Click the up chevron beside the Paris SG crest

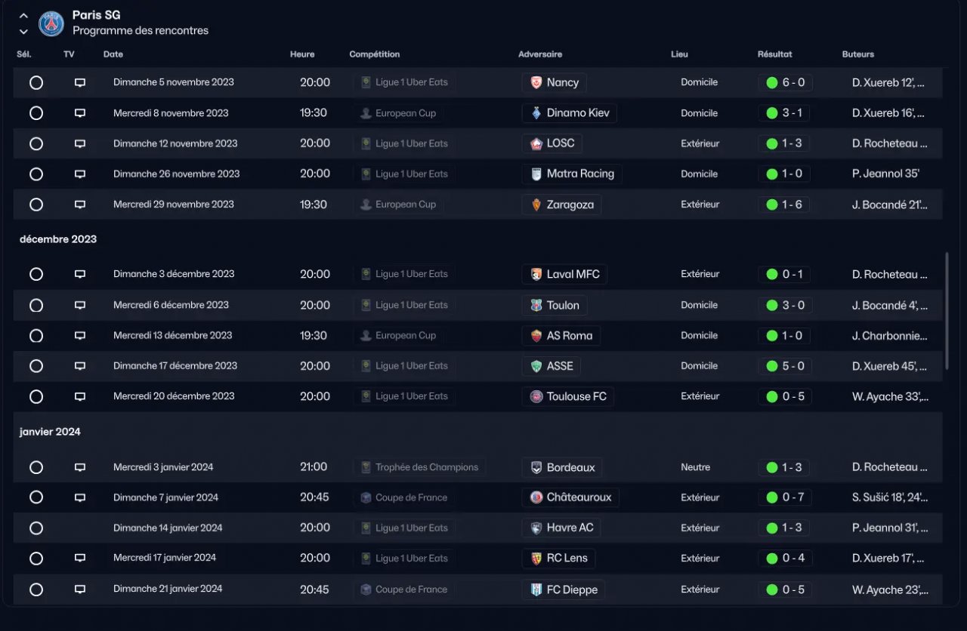pyautogui.click(x=23, y=16)
